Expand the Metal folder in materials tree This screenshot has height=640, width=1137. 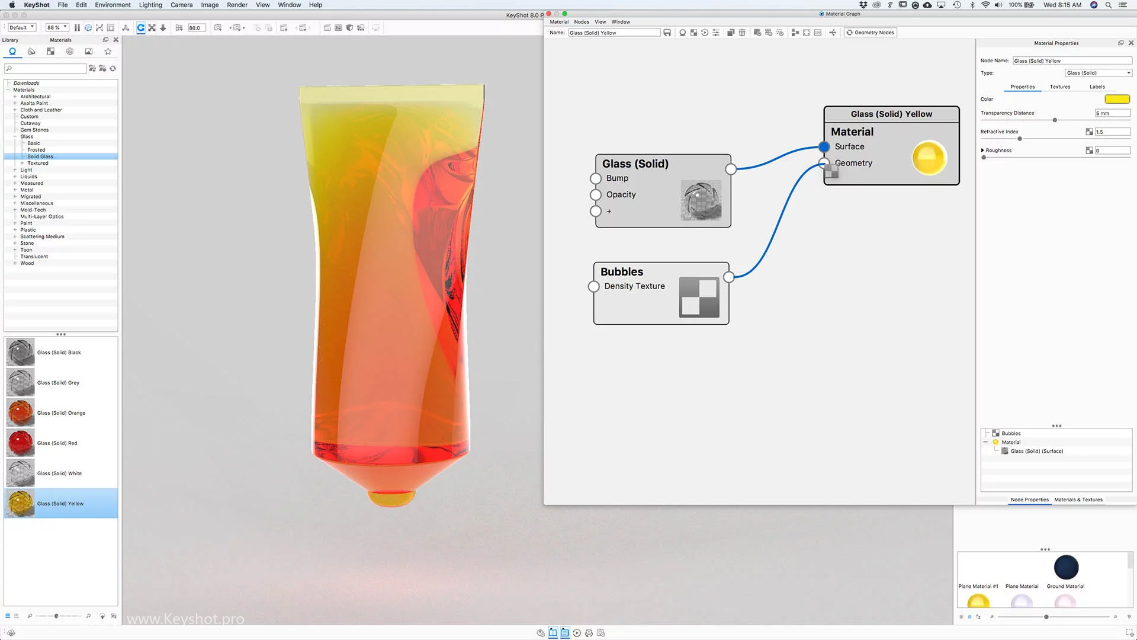15,190
